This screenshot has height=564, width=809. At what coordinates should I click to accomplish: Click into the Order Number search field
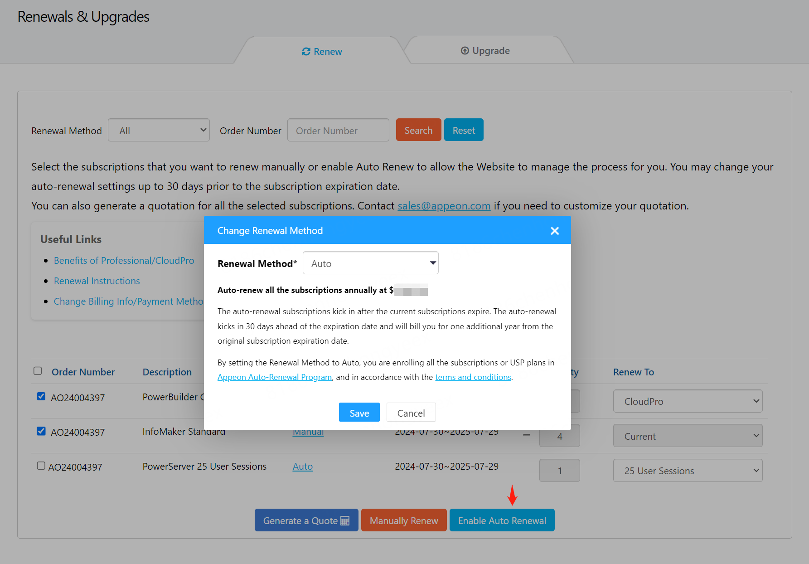click(338, 131)
